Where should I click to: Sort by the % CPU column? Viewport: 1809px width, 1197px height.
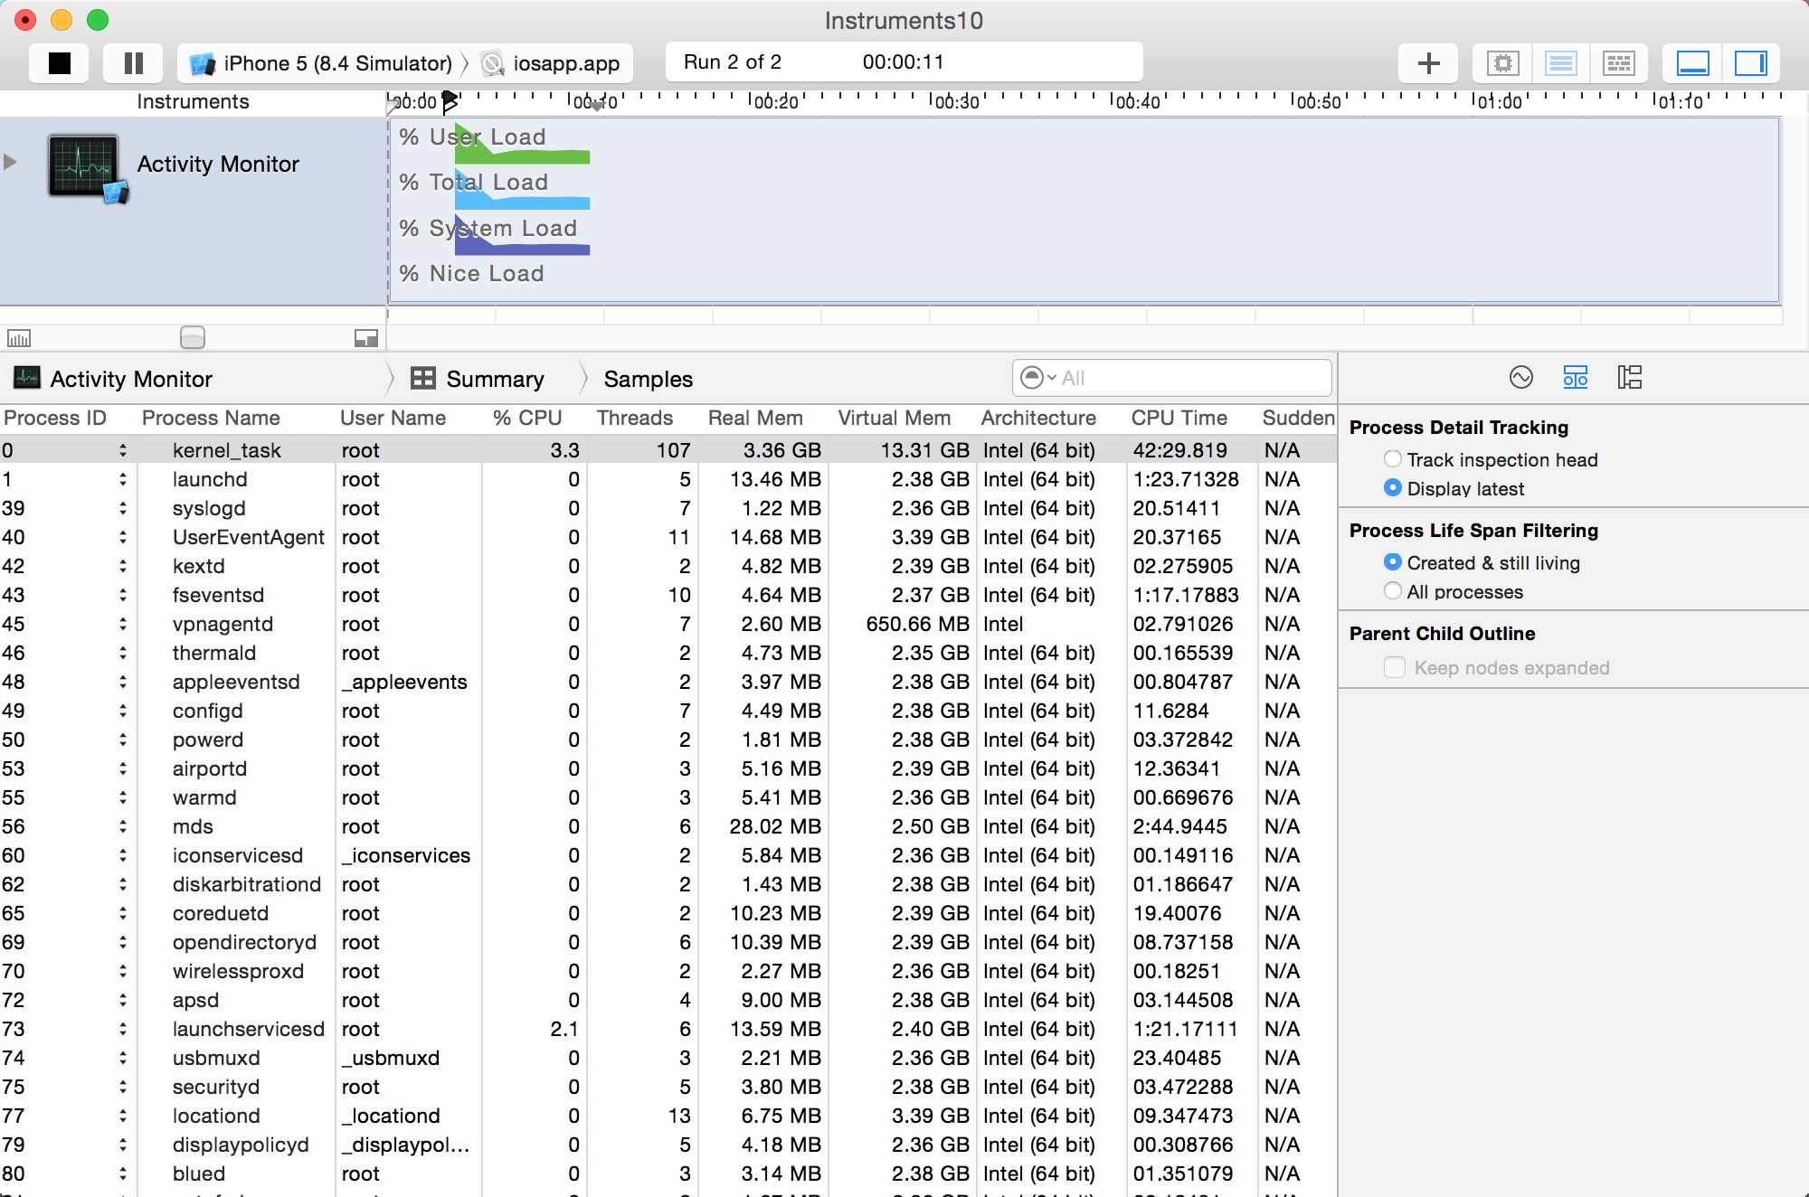tap(527, 418)
